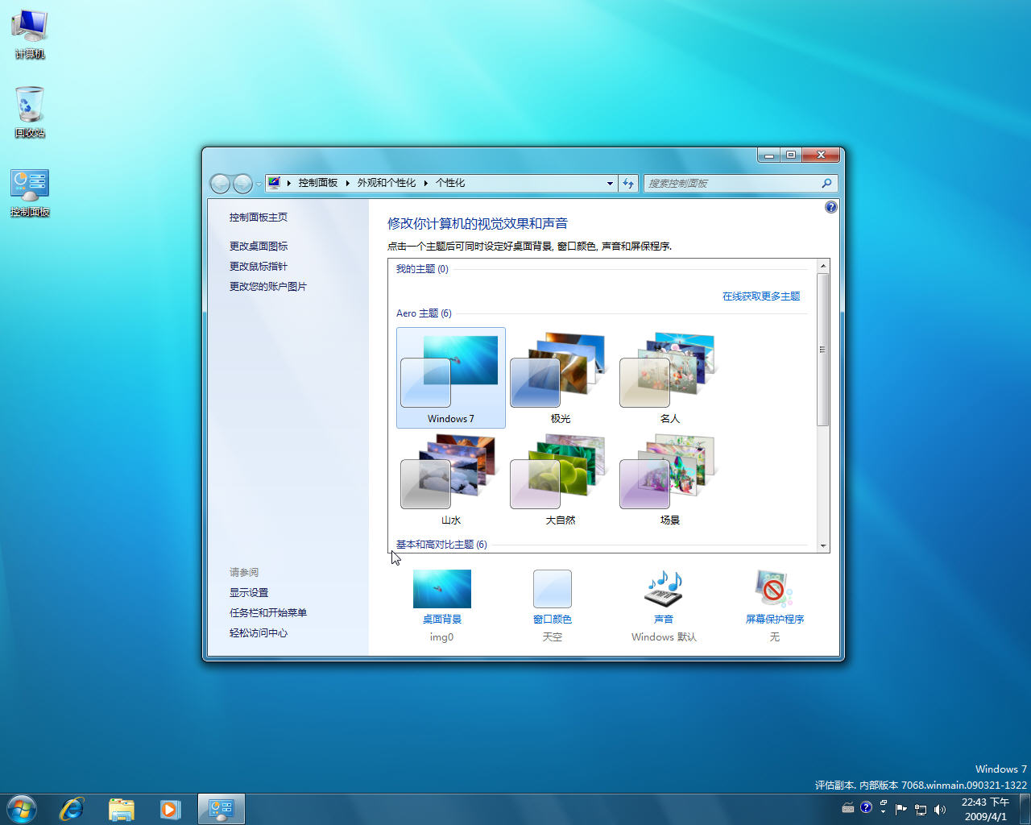Viewport: 1031px width, 825px height.
Task: Click the Show Desktop button
Action: click(1025, 809)
